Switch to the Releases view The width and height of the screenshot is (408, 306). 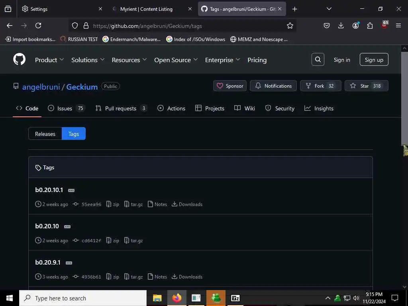coord(45,134)
